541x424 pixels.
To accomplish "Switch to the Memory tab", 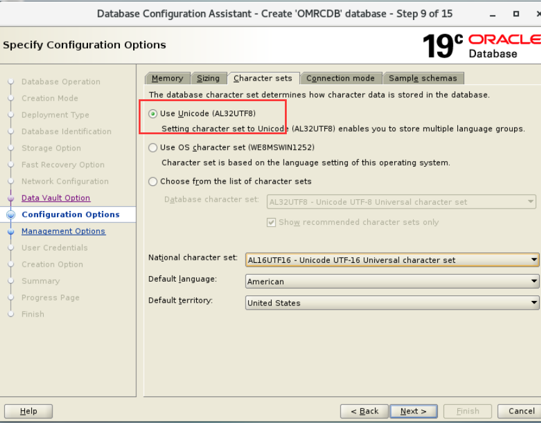I will pos(167,78).
